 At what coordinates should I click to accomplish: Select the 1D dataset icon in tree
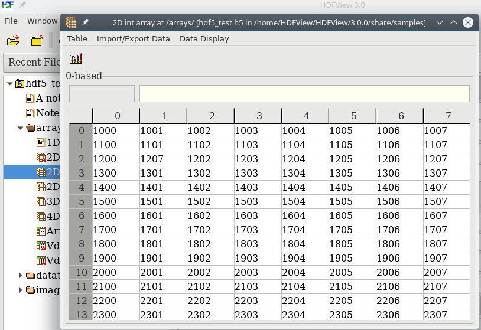coord(41,142)
